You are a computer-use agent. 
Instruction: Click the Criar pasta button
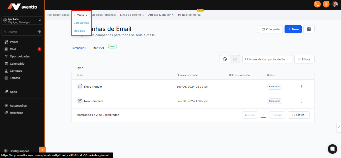coord(270,29)
